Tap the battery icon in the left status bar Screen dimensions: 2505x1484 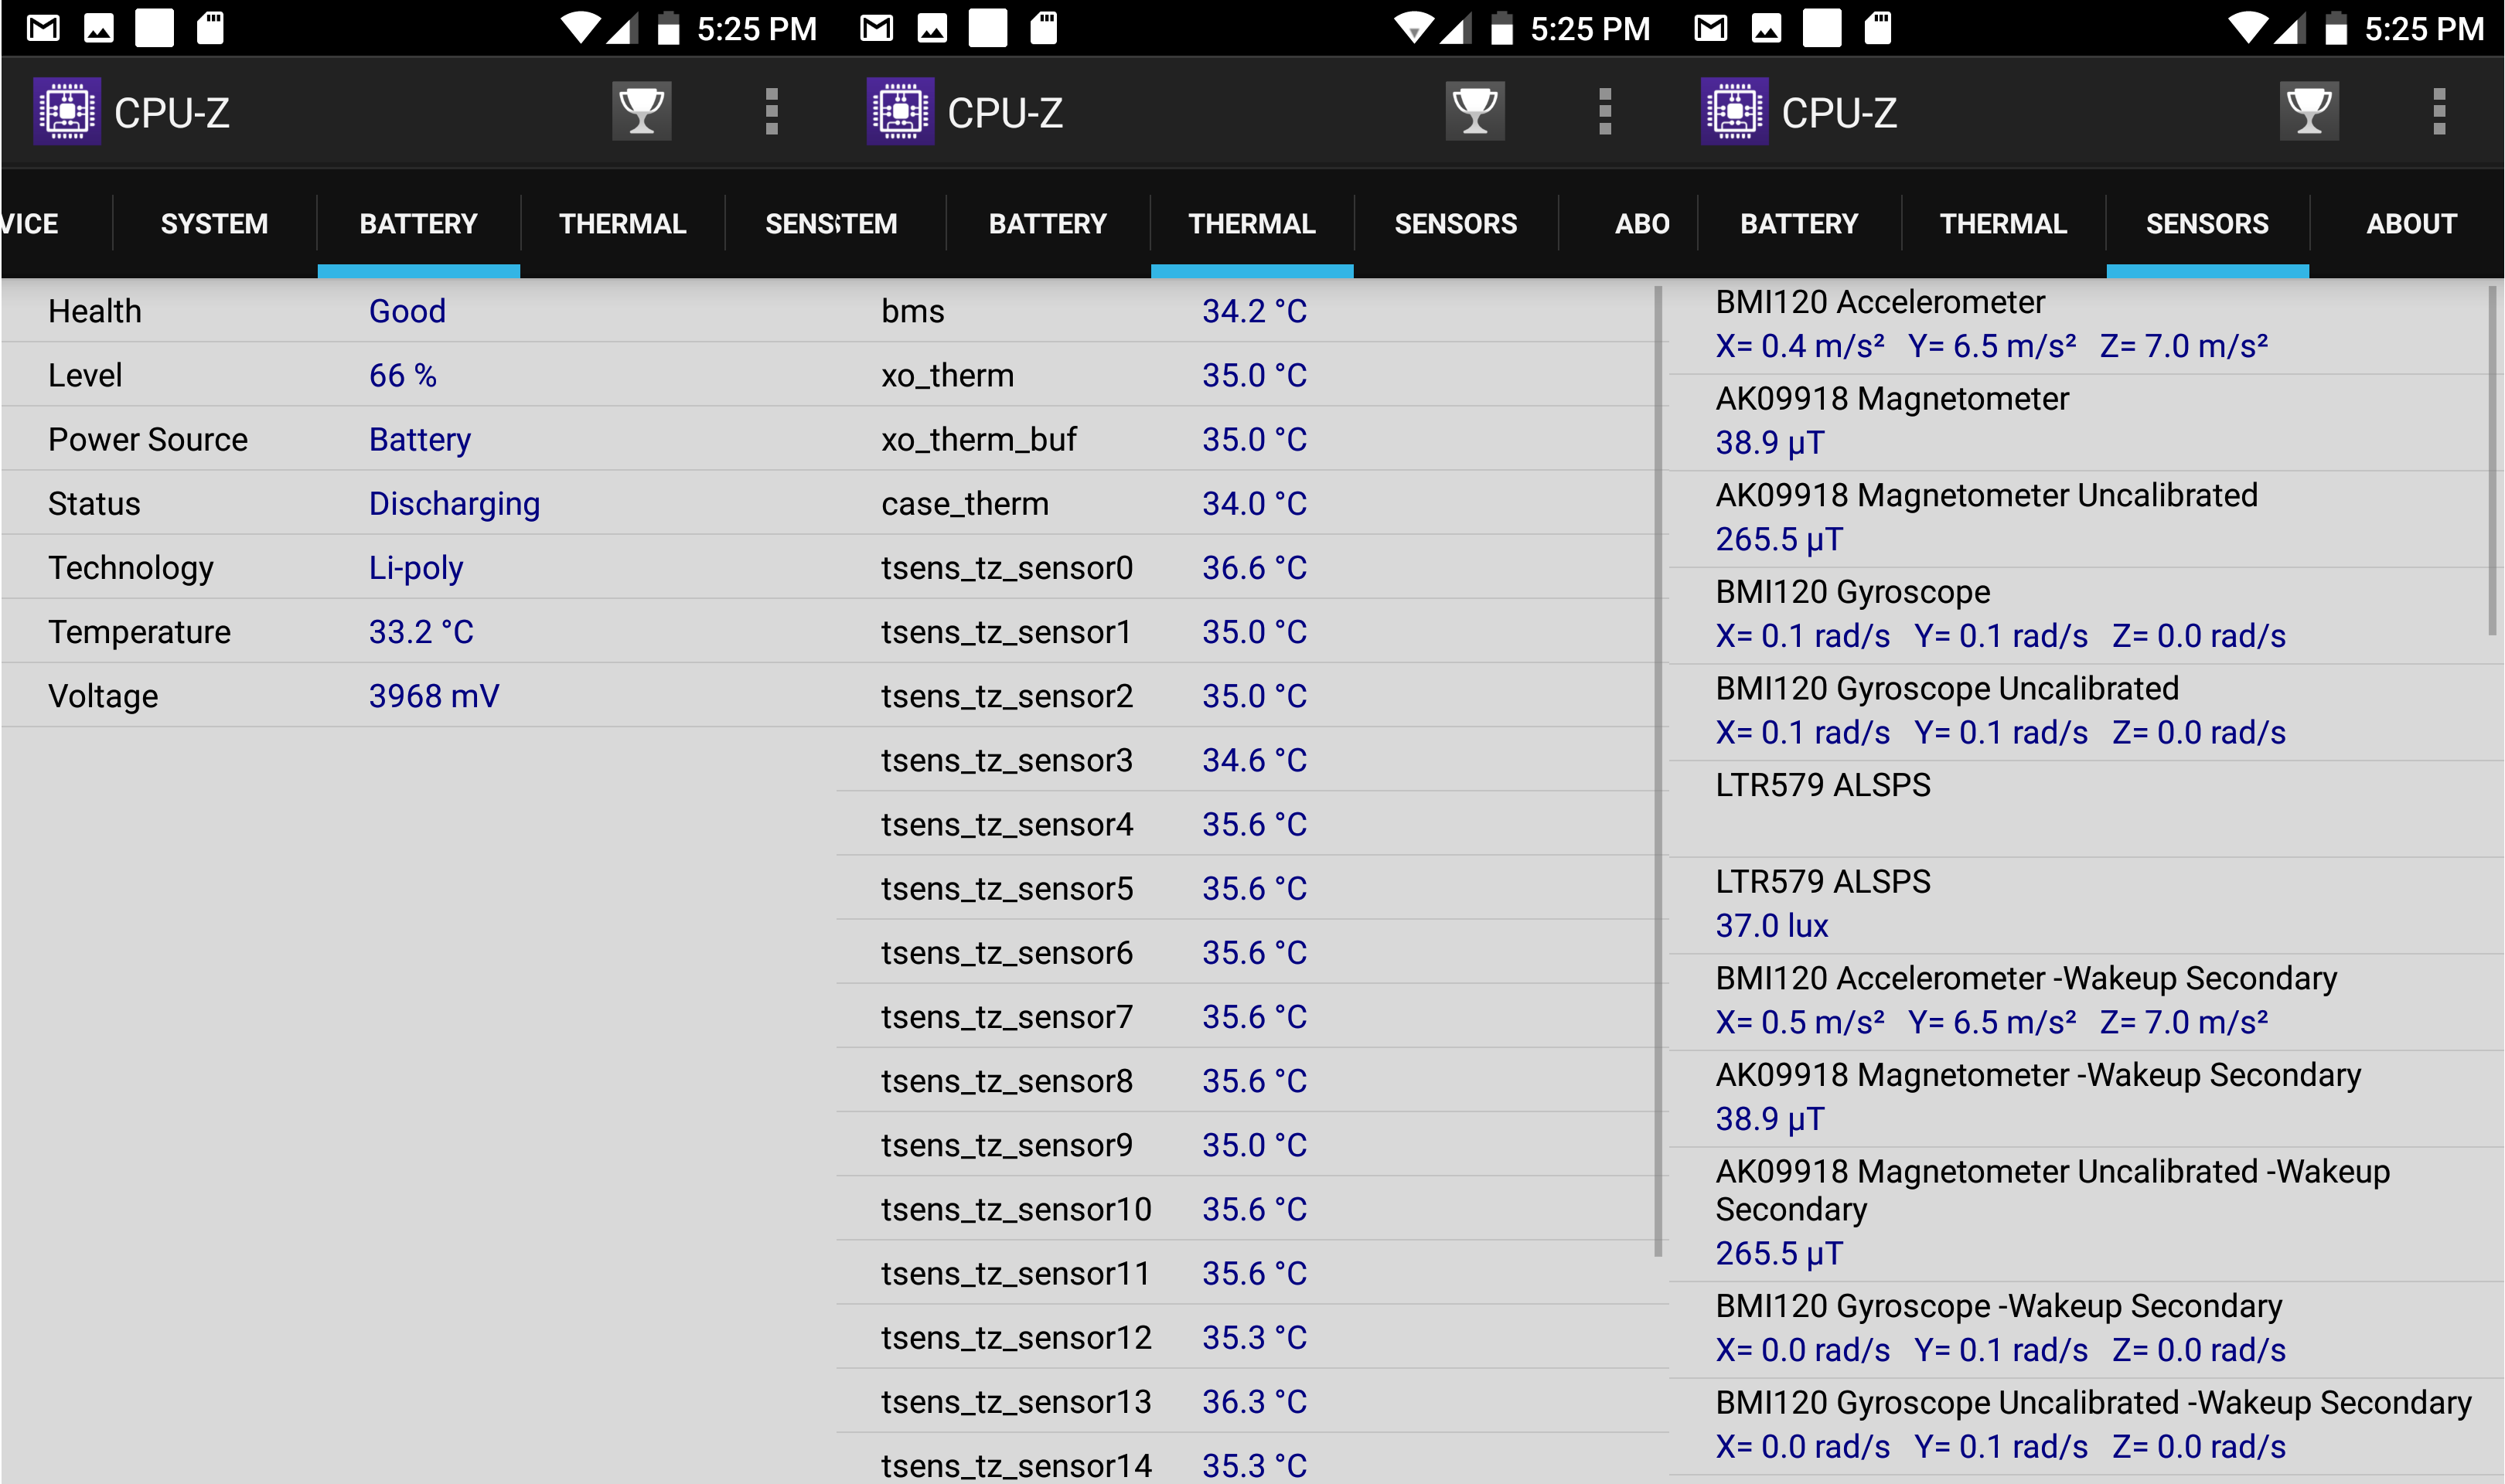click(x=668, y=28)
